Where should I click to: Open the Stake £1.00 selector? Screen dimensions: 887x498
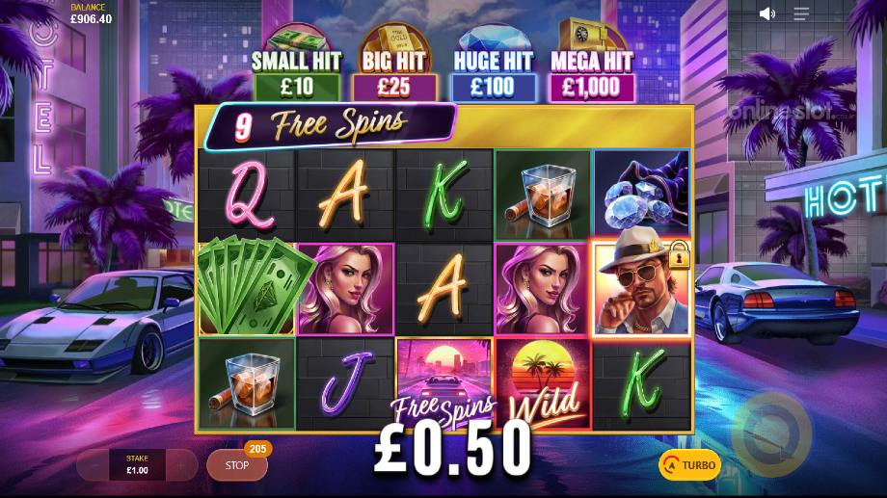point(138,464)
